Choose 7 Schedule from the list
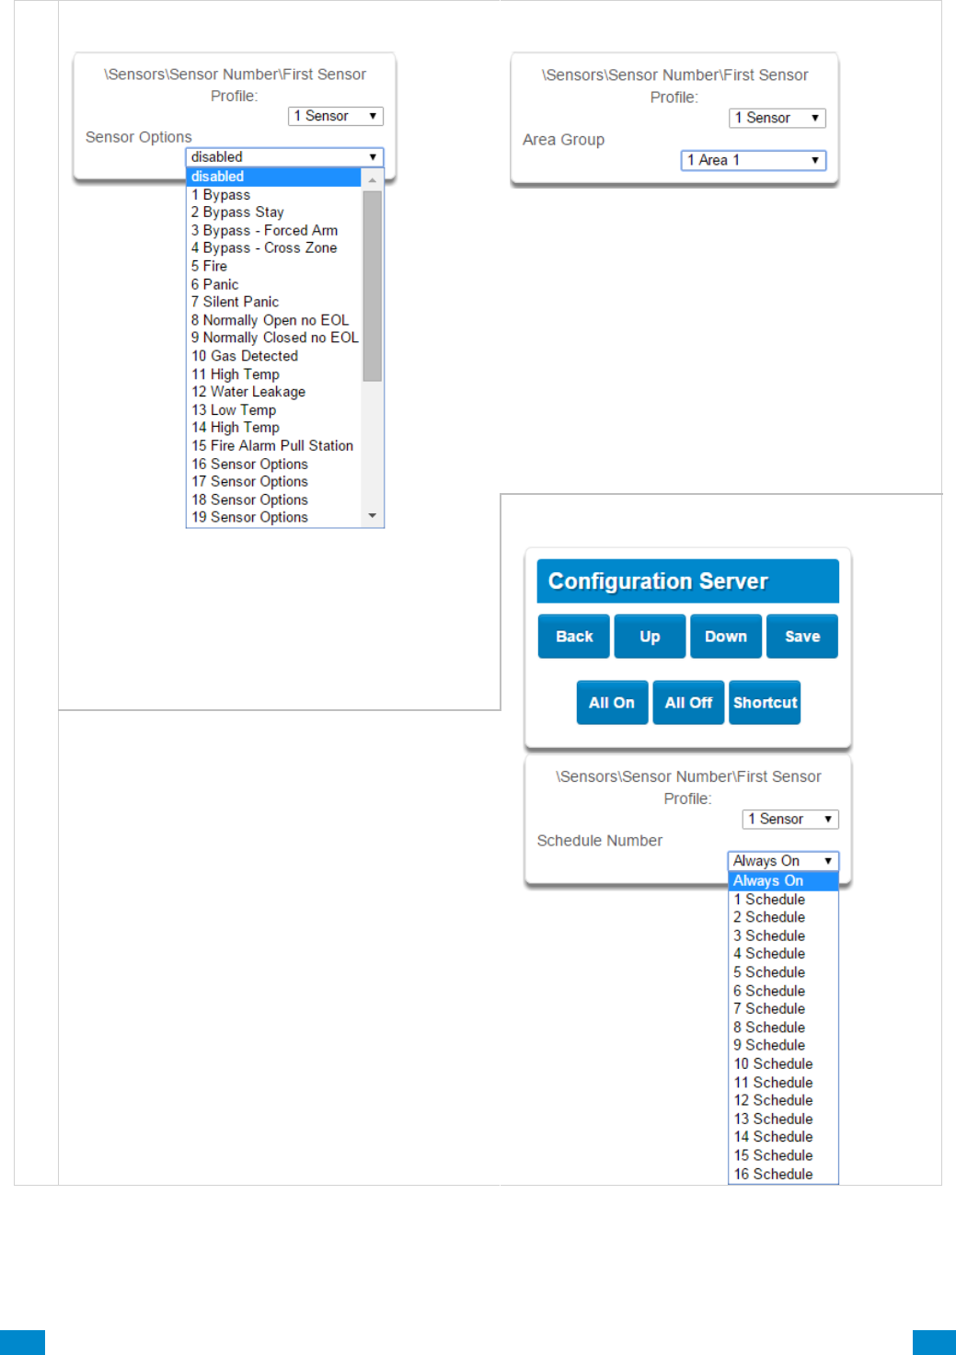Screen dimensions: 956x1355 click(x=783, y=1009)
